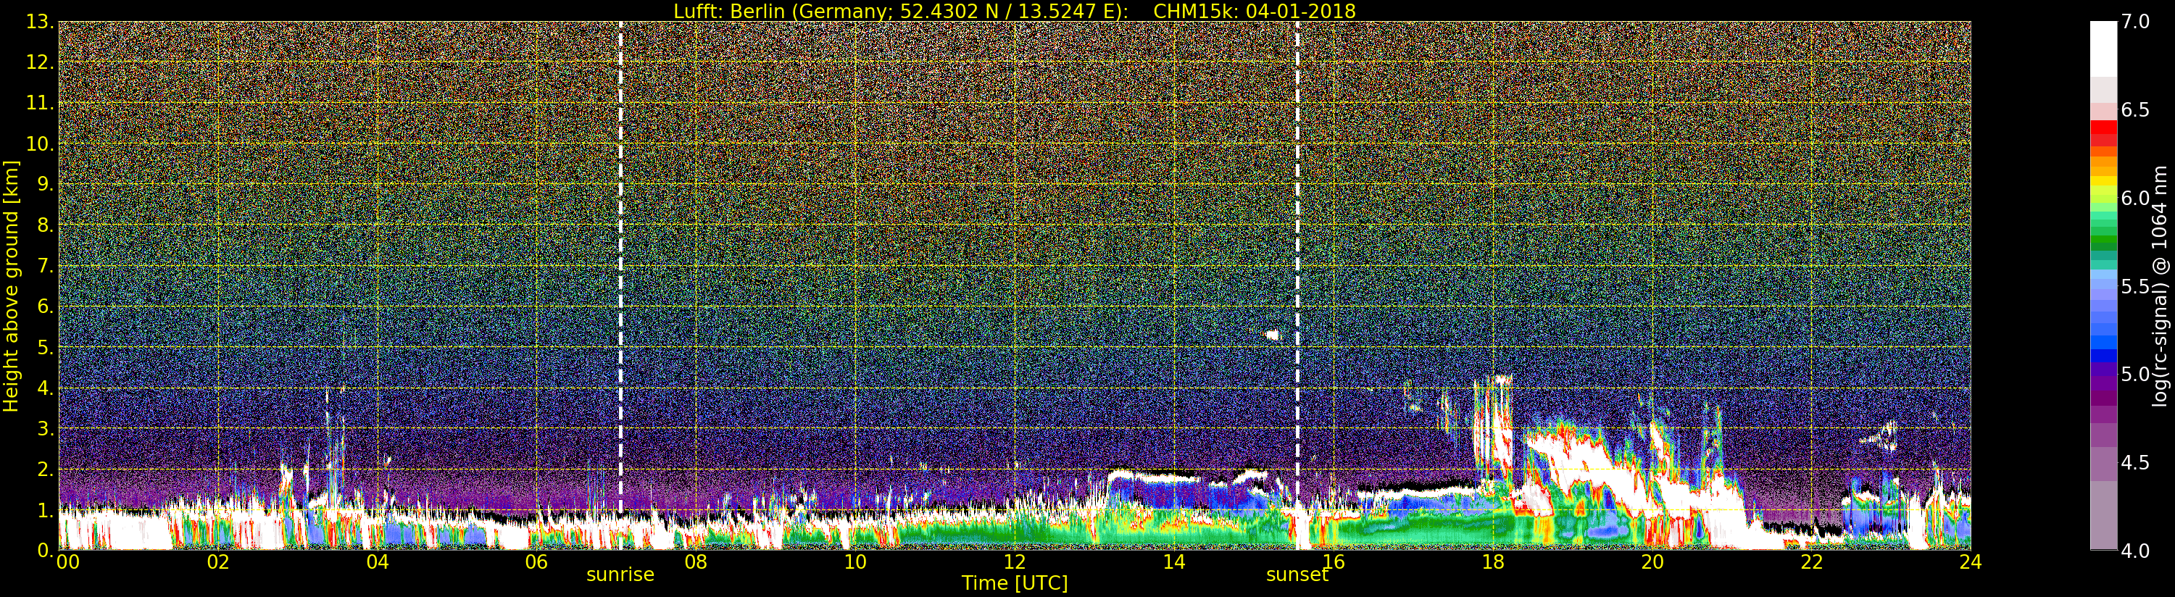This screenshot has width=2175, height=597.
Task: Click height tick label '7.'
Action: click(45, 266)
